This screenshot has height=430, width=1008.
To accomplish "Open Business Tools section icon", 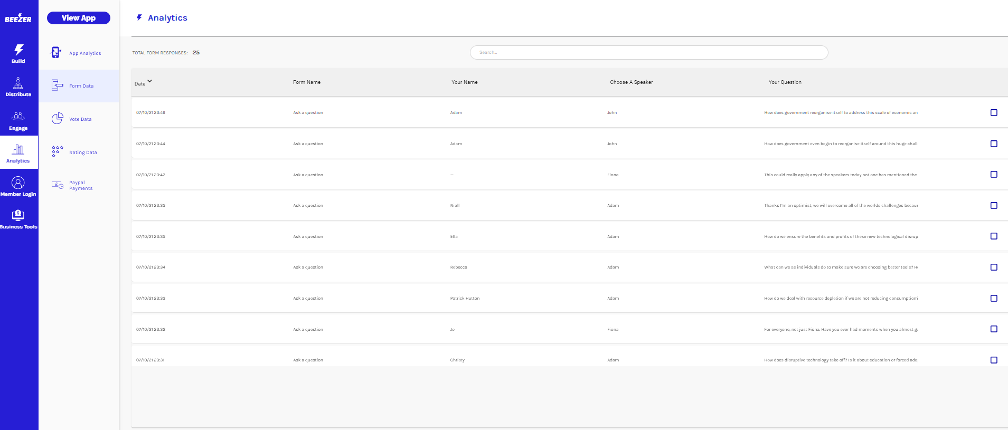I will pyautogui.click(x=18, y=215).
